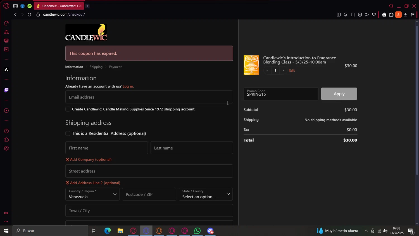
Task: Focus the Town / City field
Action: point(149,211)
